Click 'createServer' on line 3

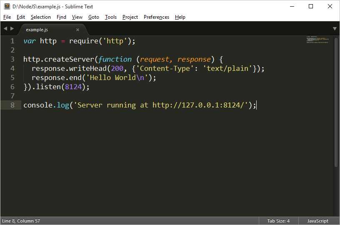pyautogui.click(x=69, y=59)
